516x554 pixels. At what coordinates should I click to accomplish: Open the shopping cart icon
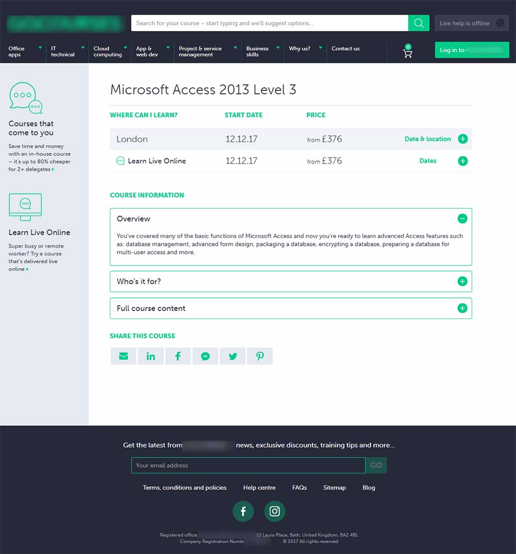click(x=408, y=51)
